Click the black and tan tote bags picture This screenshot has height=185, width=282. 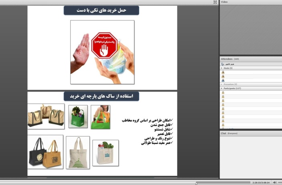[45, 152]
